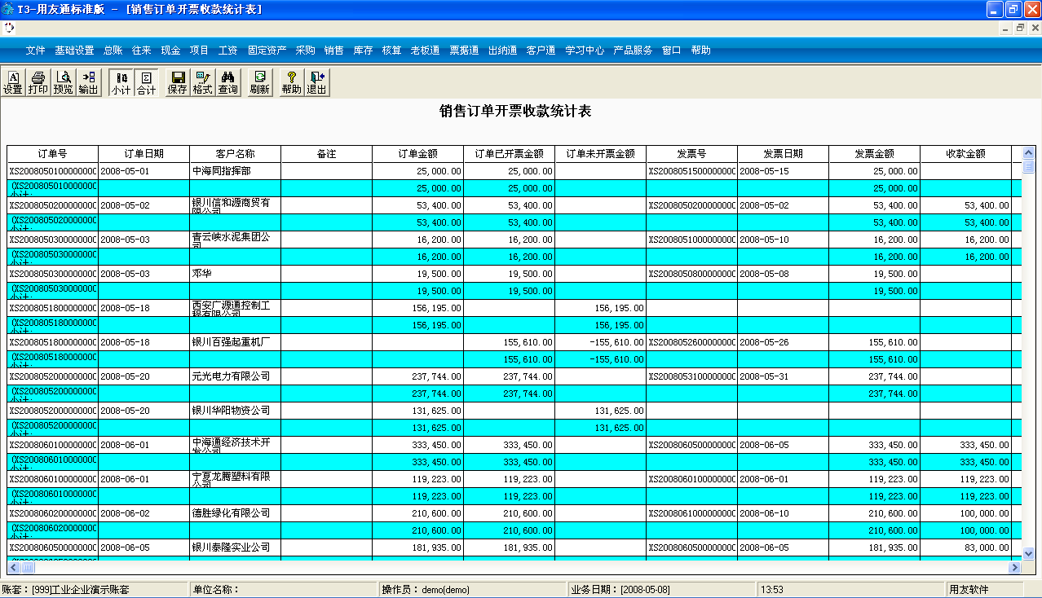Screen dimensions: 1042x598
Task: Click the 退出 (Exit) toolbar icon
Action: coord(316,82)
